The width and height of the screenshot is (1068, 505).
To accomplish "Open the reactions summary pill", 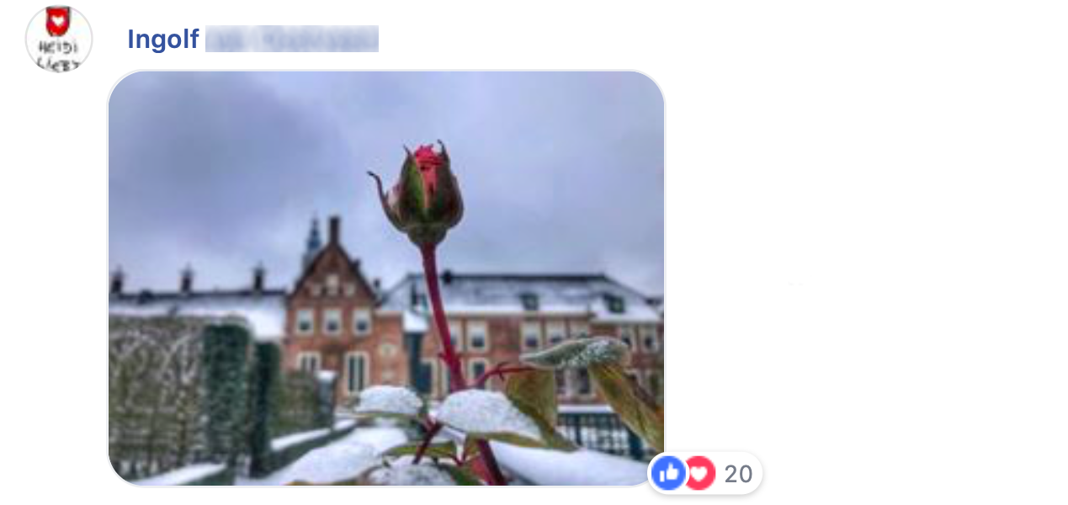I will (705, 473).
